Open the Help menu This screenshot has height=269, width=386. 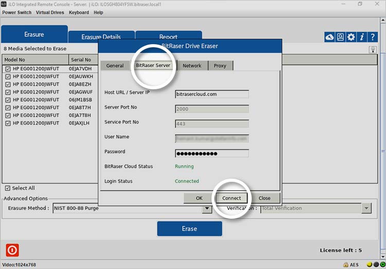coord(98,12)
